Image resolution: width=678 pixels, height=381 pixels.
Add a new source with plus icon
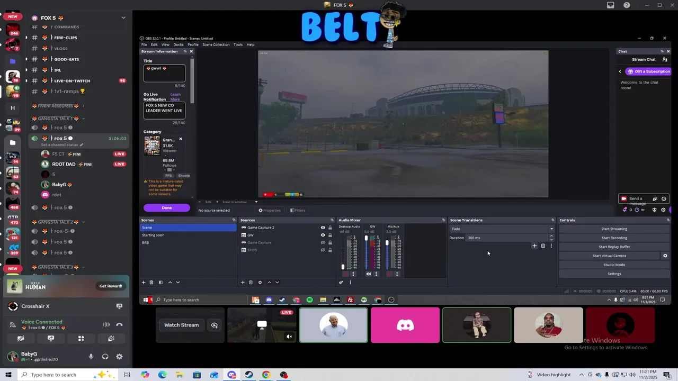tap(243, 282)
